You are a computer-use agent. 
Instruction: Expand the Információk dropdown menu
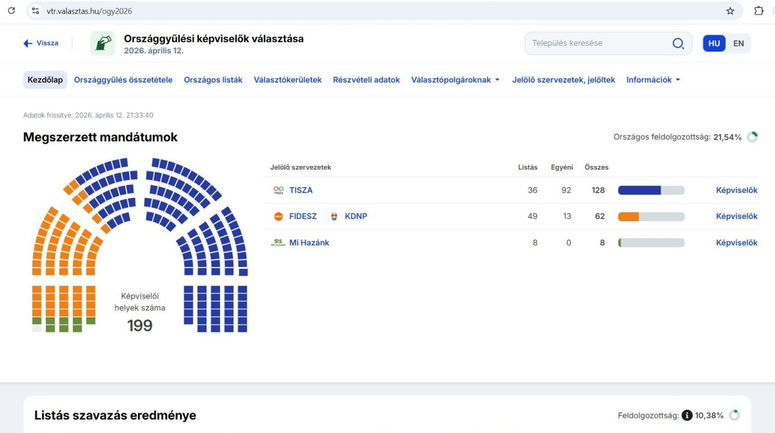[653, 80]
